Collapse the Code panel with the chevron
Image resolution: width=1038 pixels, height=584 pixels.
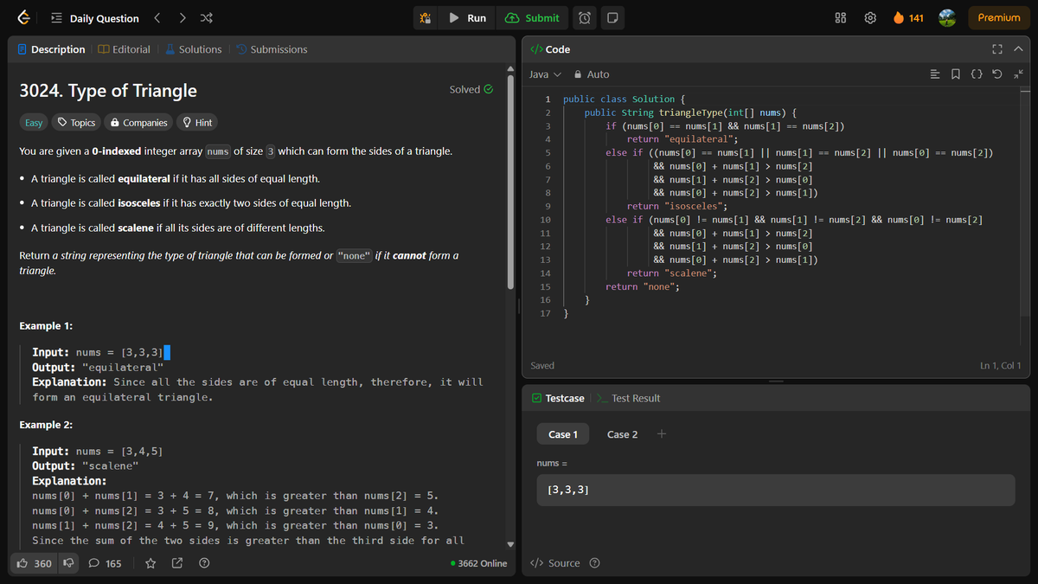click(x=1018, y=49)
